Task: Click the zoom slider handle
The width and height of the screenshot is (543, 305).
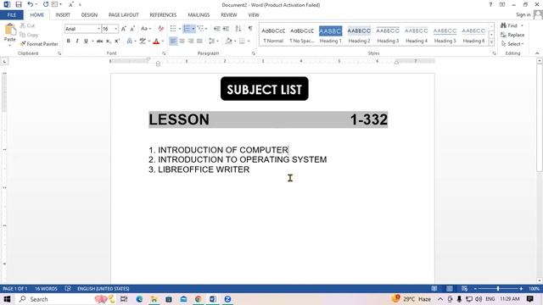Action: tap(498, 288)
